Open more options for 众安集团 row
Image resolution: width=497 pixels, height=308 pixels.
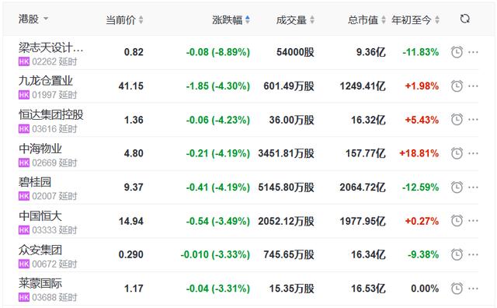coord(473,254)
